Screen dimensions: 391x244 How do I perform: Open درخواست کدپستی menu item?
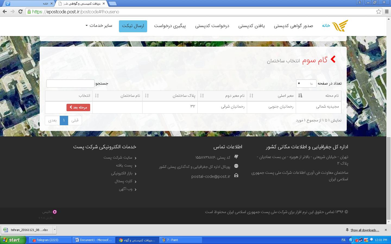212,26
